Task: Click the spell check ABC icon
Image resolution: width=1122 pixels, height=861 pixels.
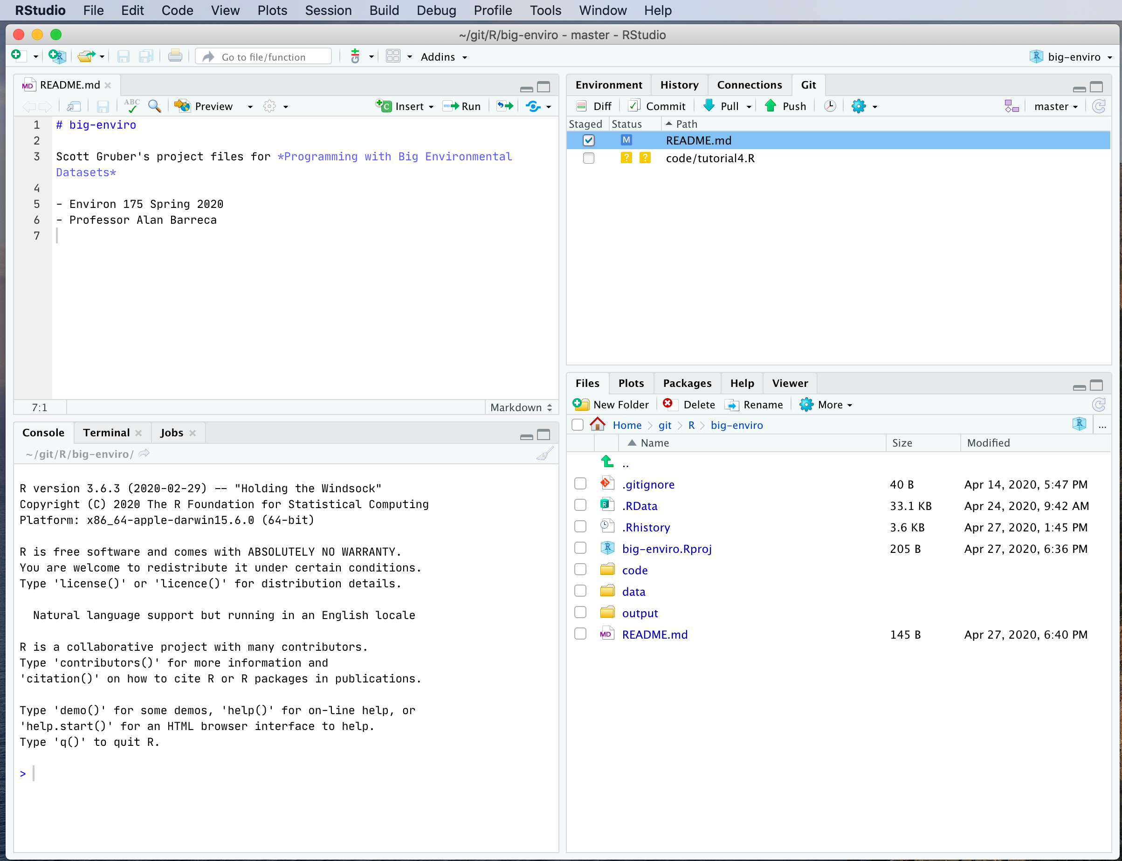Action: (131, 105)
